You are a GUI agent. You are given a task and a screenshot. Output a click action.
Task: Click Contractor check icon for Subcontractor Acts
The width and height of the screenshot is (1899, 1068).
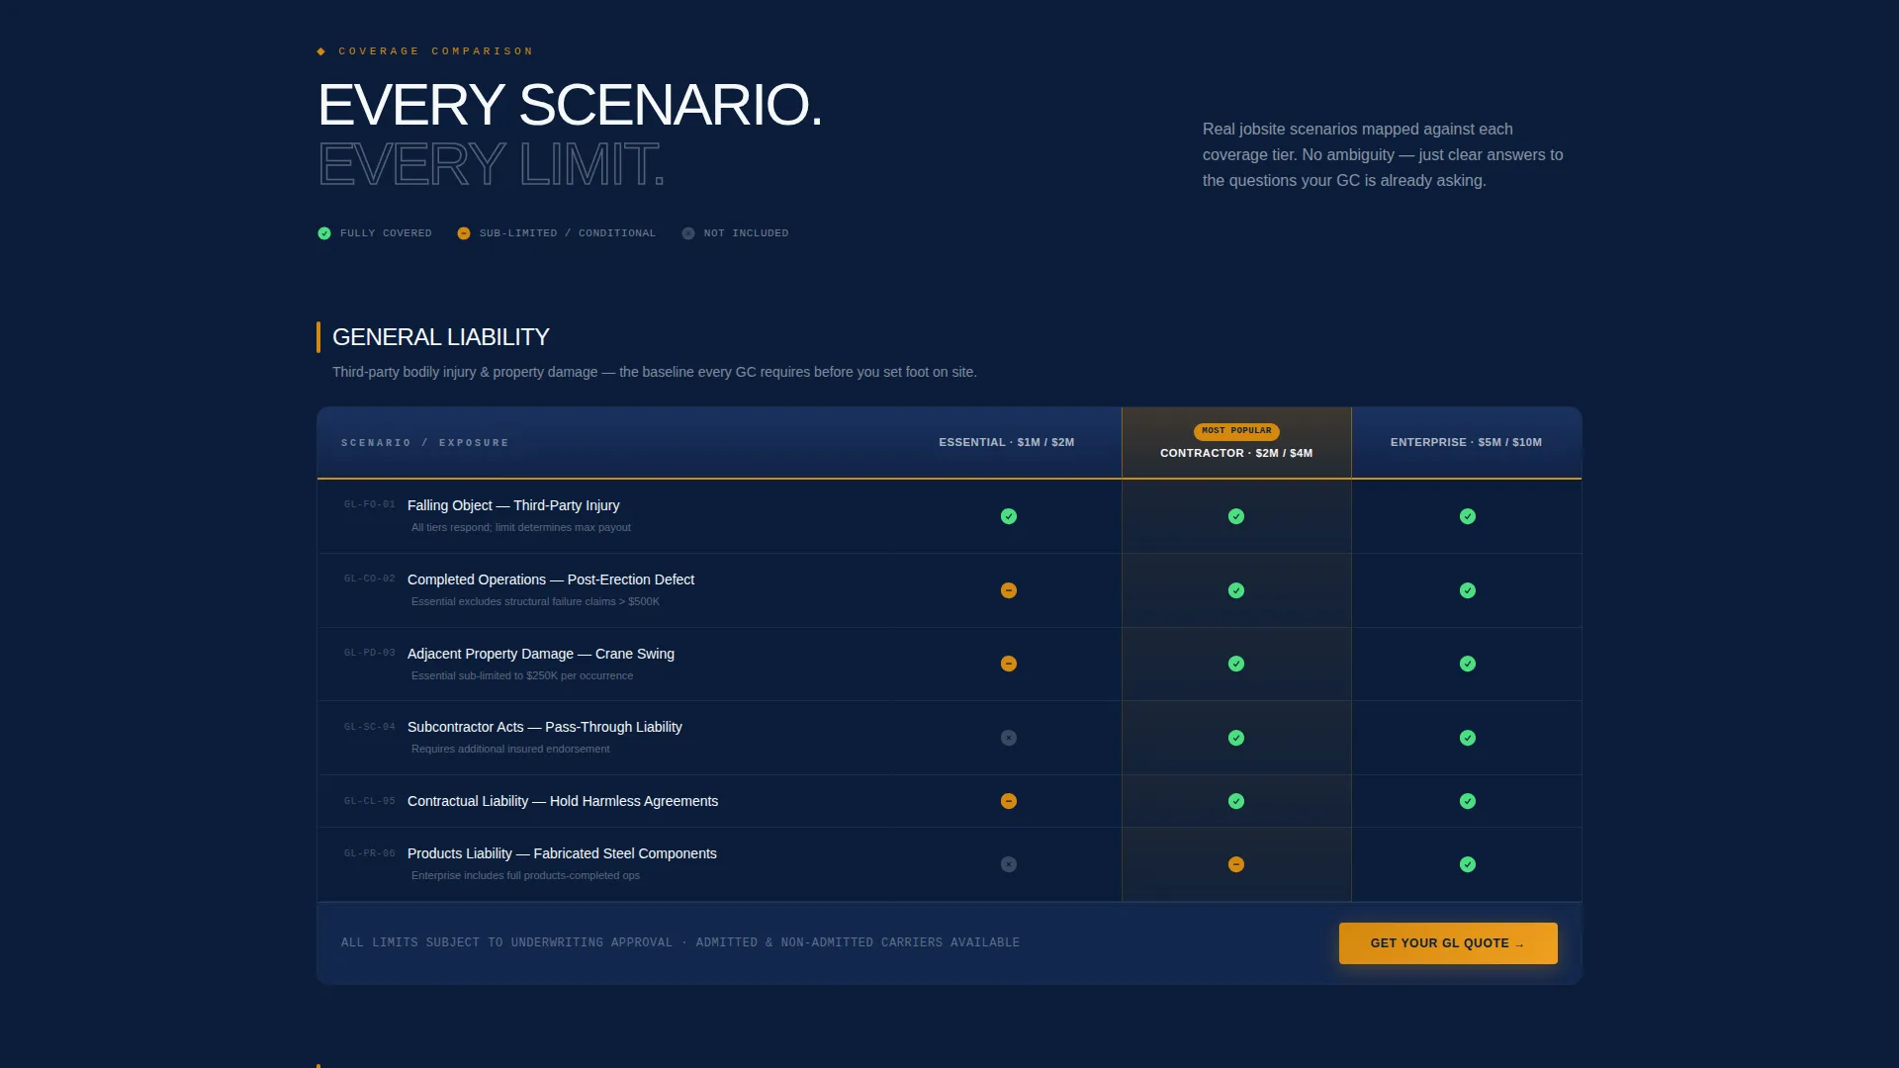(x=1235, y=738)
